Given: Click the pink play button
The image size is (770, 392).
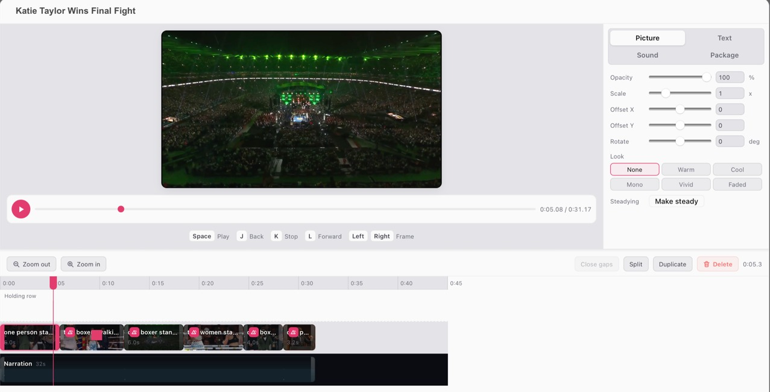Looking at the screenshot, I should 21,209.
